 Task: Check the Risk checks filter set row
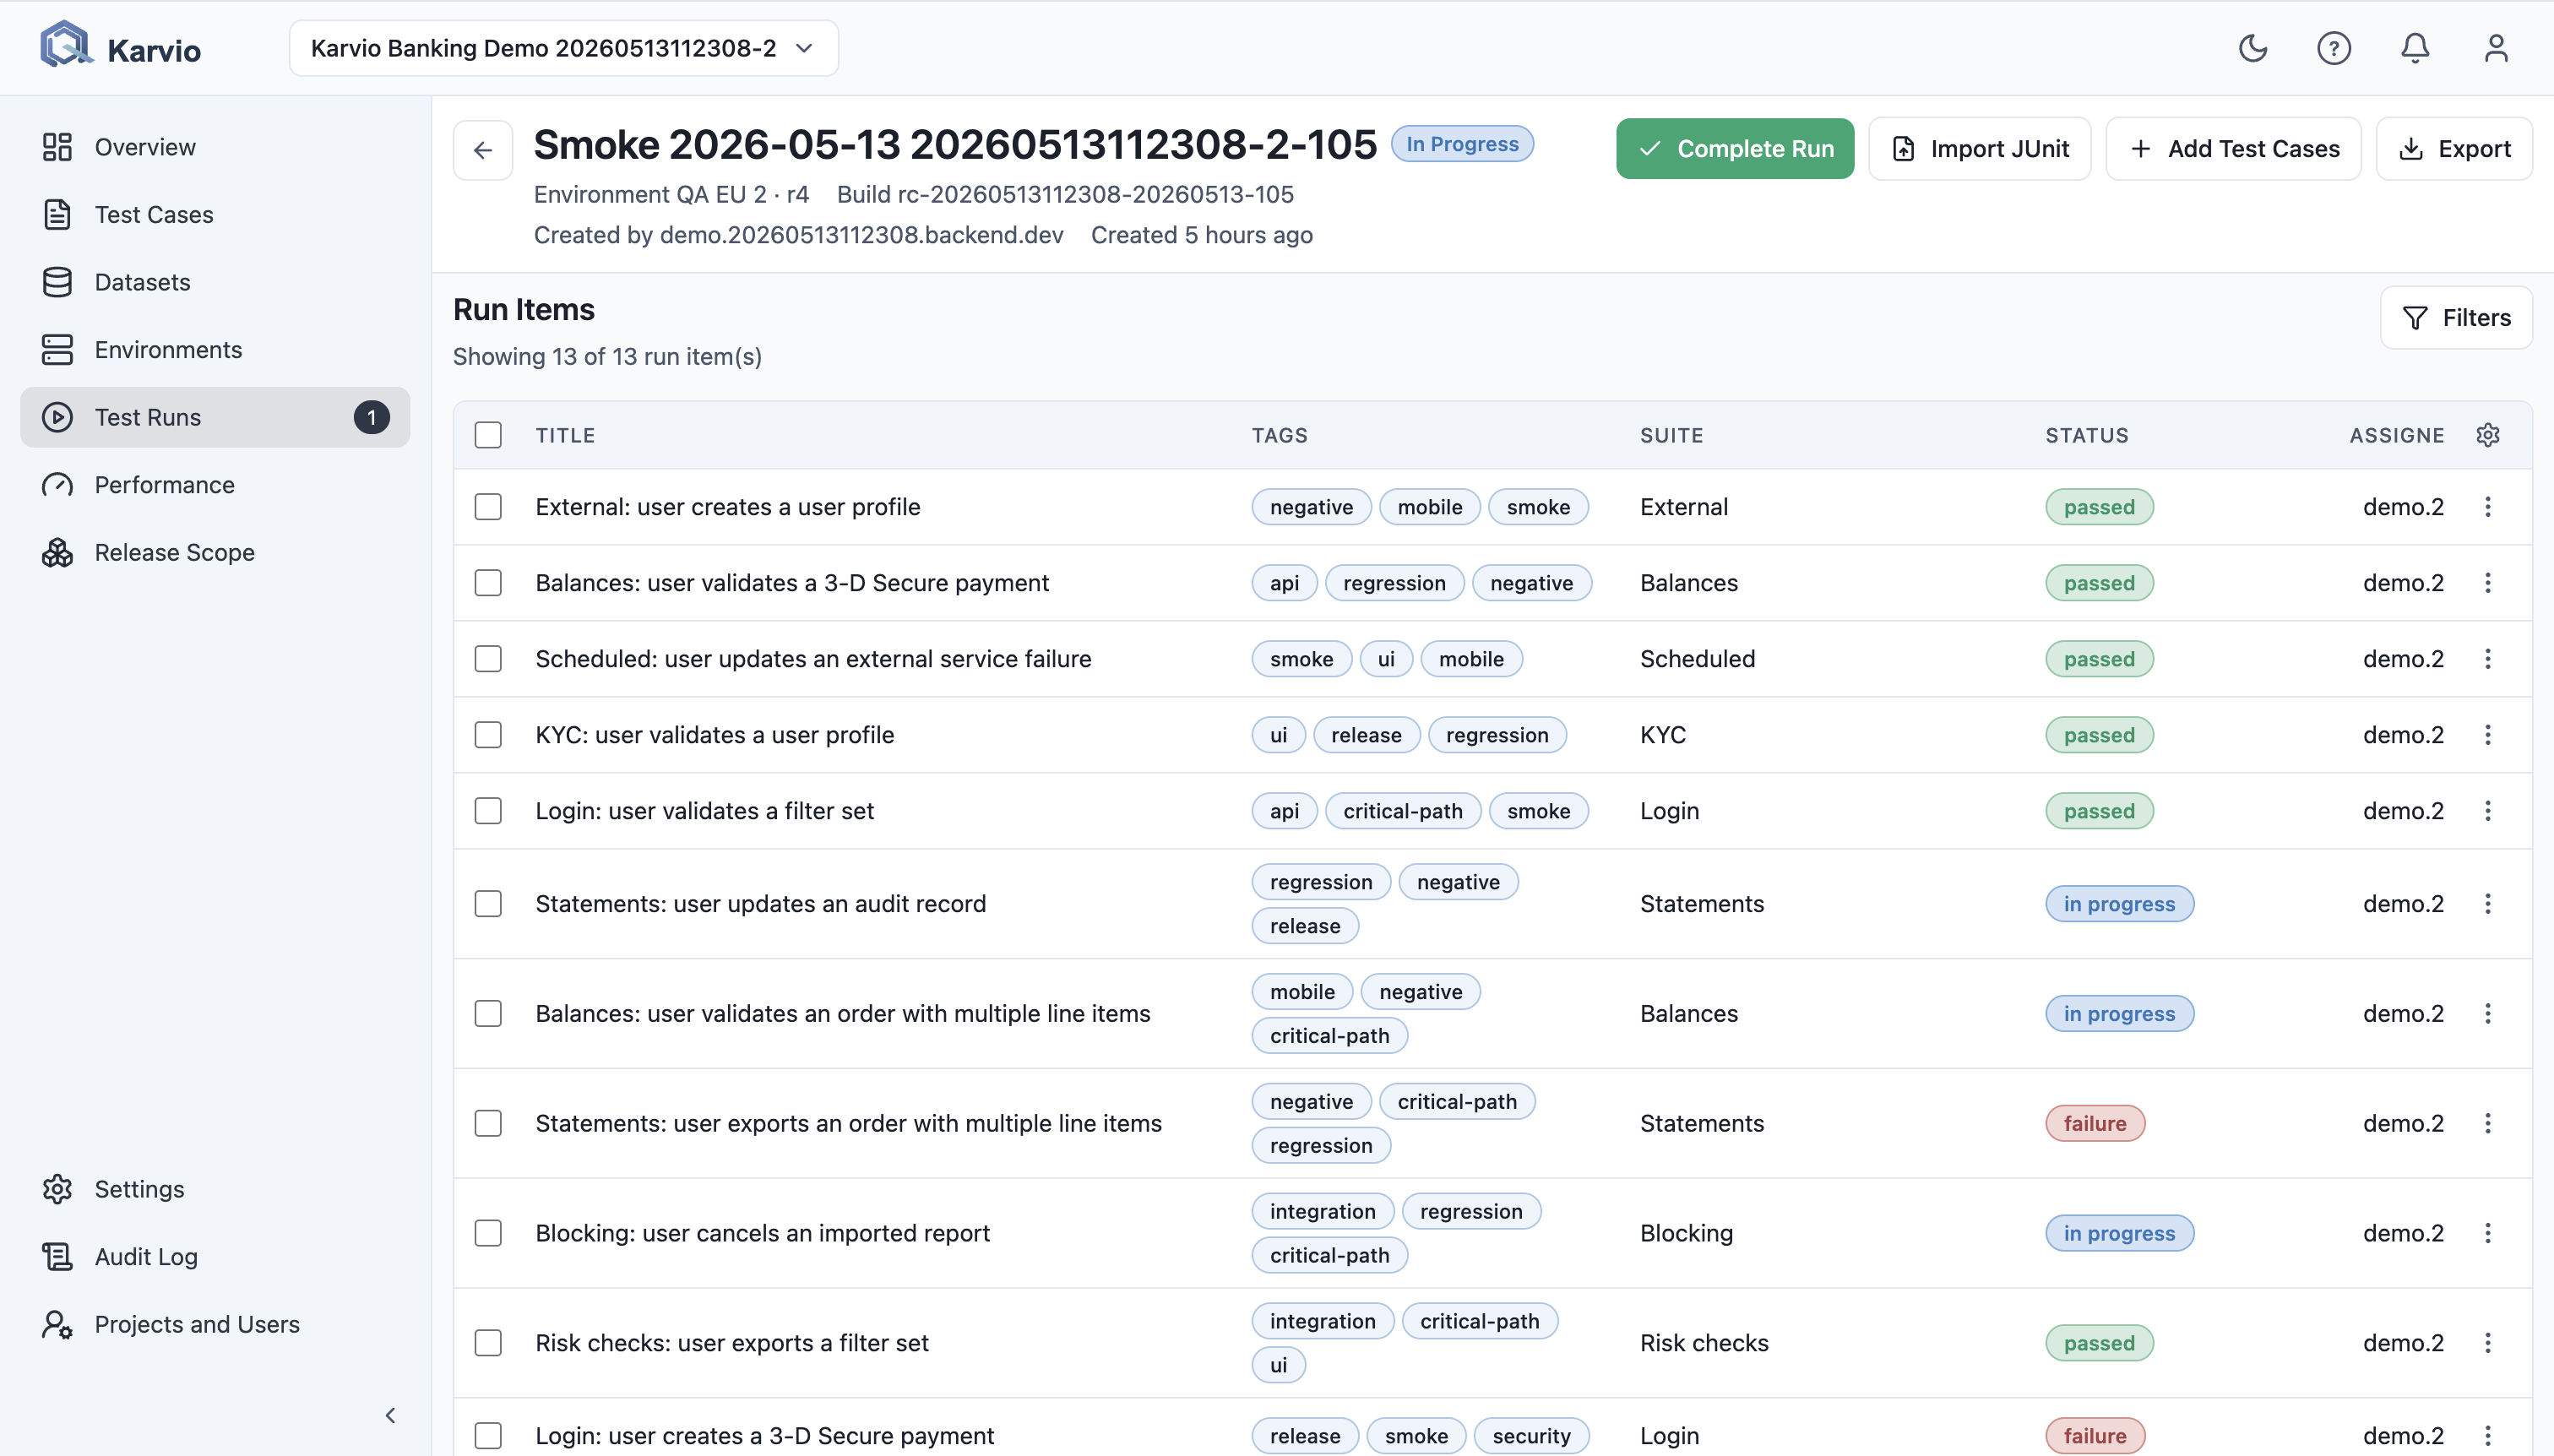click(x=488, y=1343)
